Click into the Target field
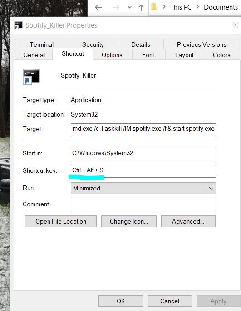 click(143, 130)
